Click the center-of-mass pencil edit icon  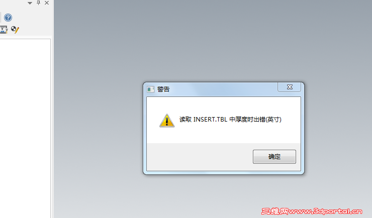coord(15,30)
